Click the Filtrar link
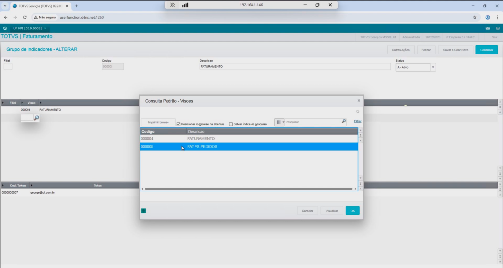503x268 pixels. pyautogui.click(x=358, y=121)
